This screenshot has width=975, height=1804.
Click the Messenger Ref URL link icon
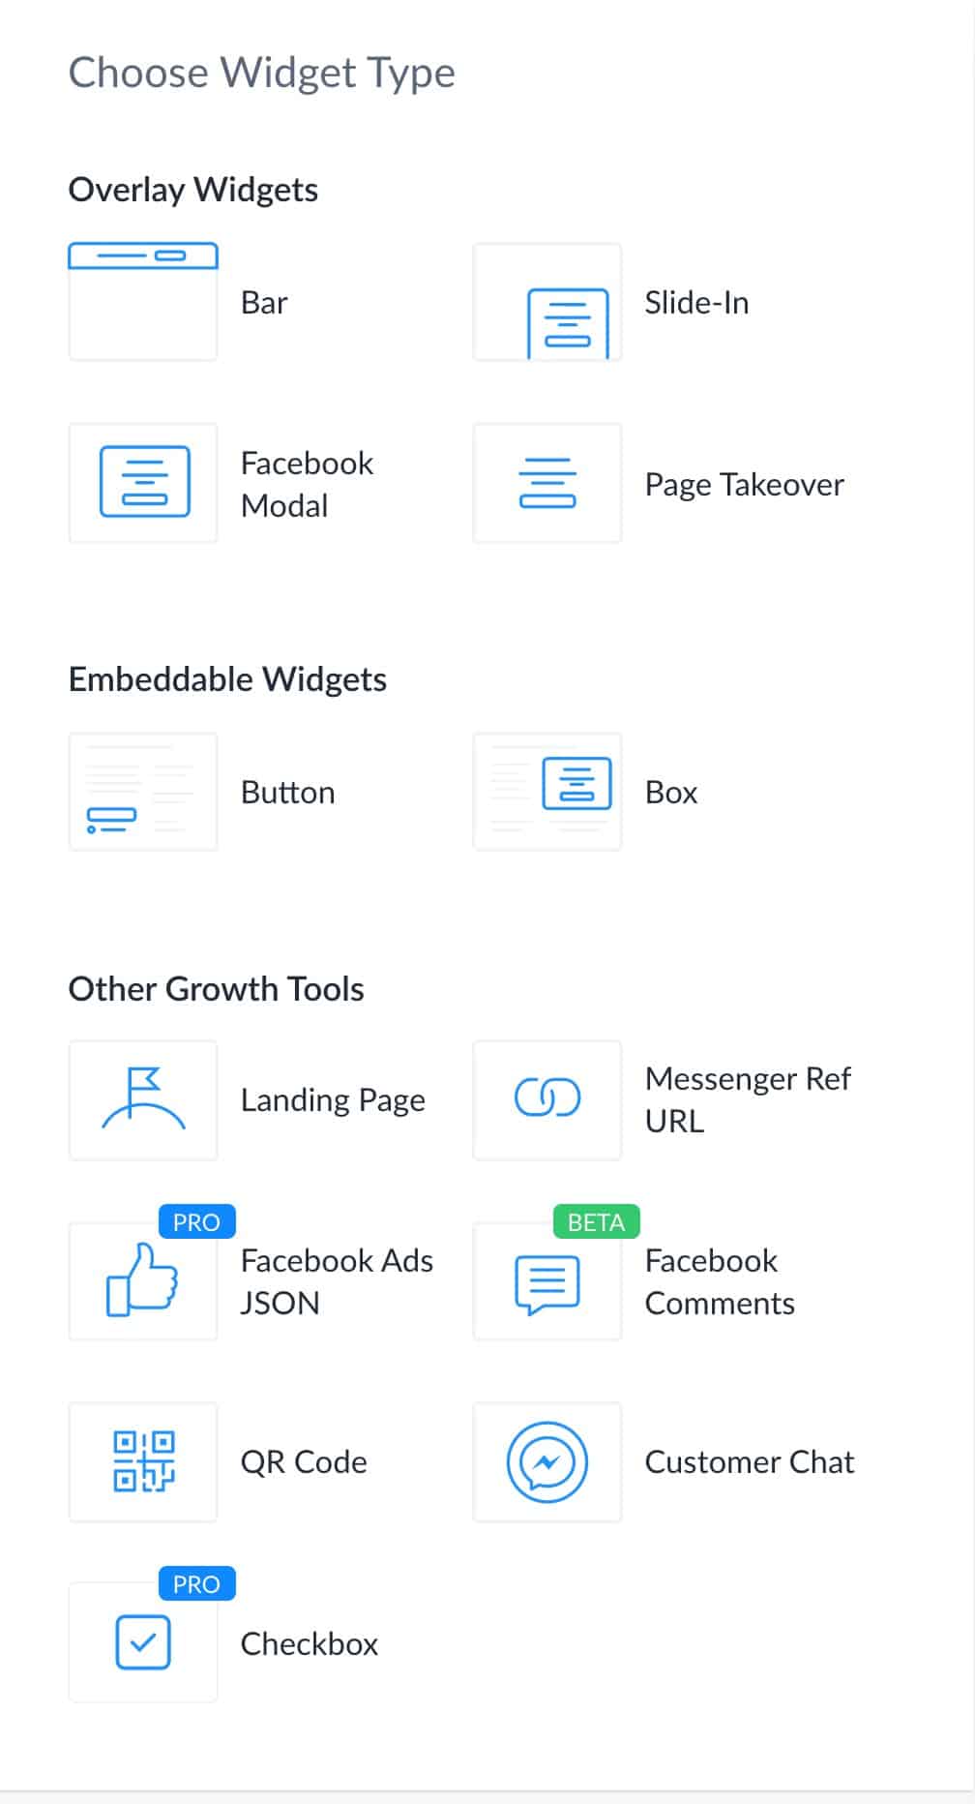click(547, 1099)
